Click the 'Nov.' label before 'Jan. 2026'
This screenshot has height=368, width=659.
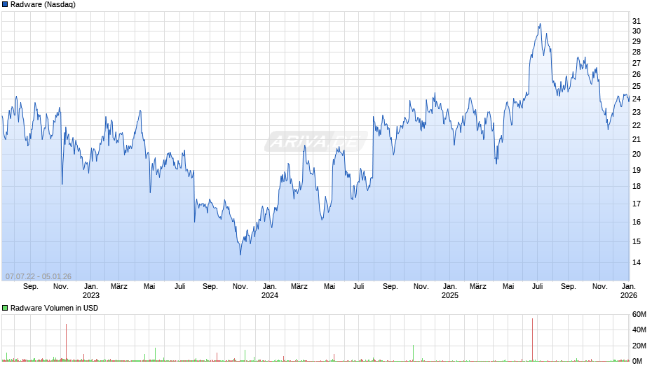[x=599, y=287]
